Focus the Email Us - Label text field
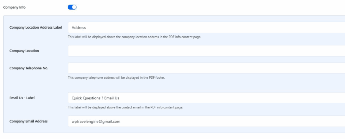The width and height of the screenshot is (345, 139). click(x=206, y=98)
